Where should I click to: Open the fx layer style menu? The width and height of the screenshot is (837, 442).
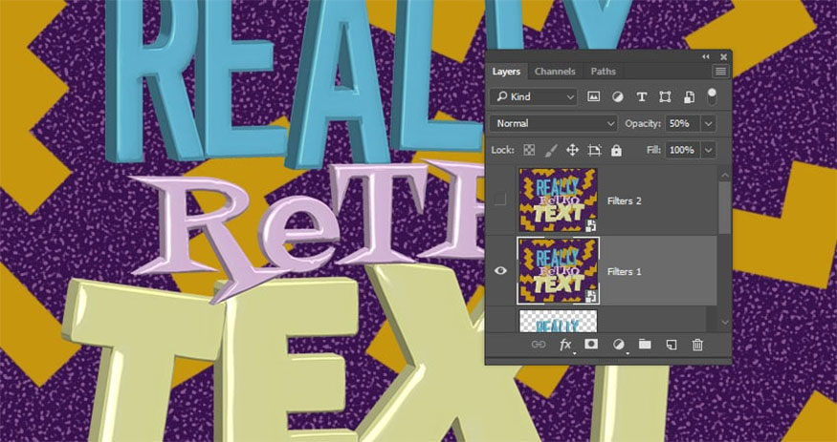pyautogui.click(x=565, y=344)
